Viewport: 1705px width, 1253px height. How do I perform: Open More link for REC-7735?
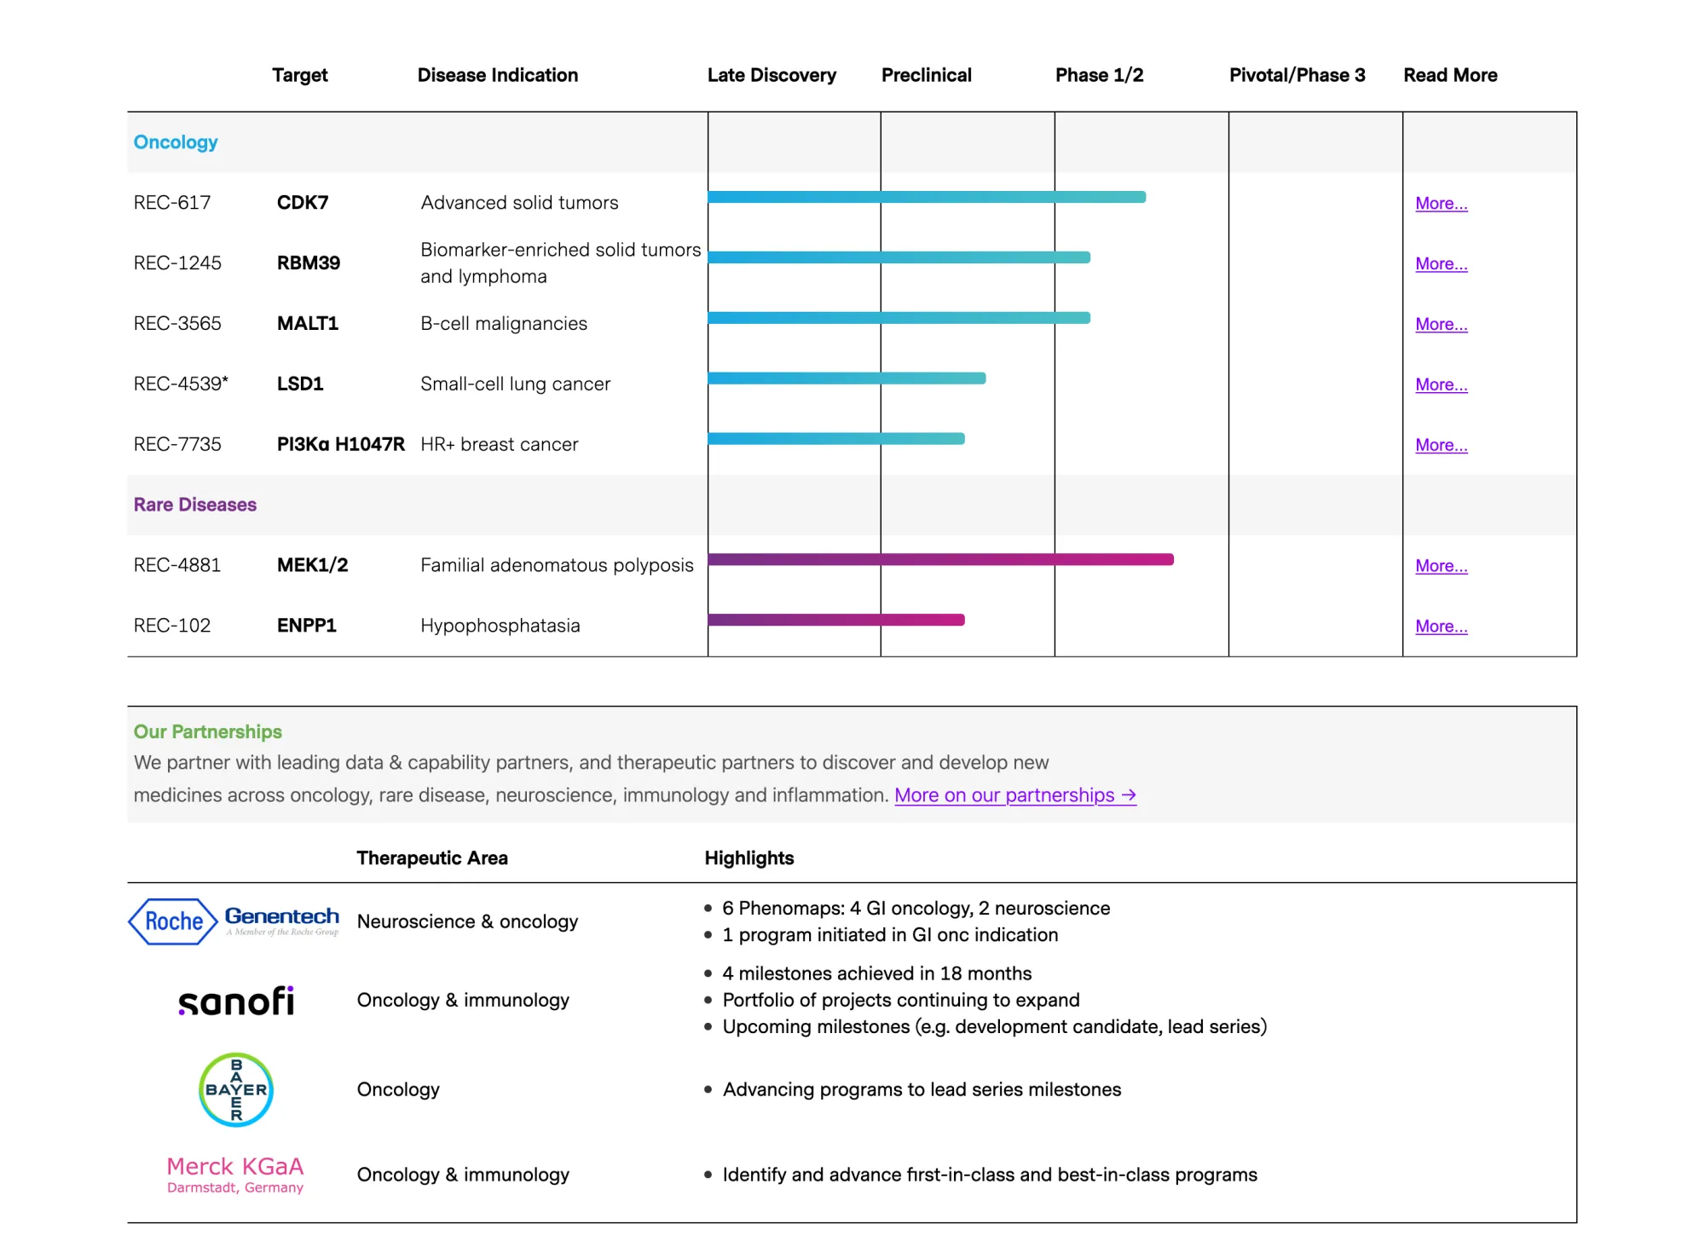(1441, 446)
